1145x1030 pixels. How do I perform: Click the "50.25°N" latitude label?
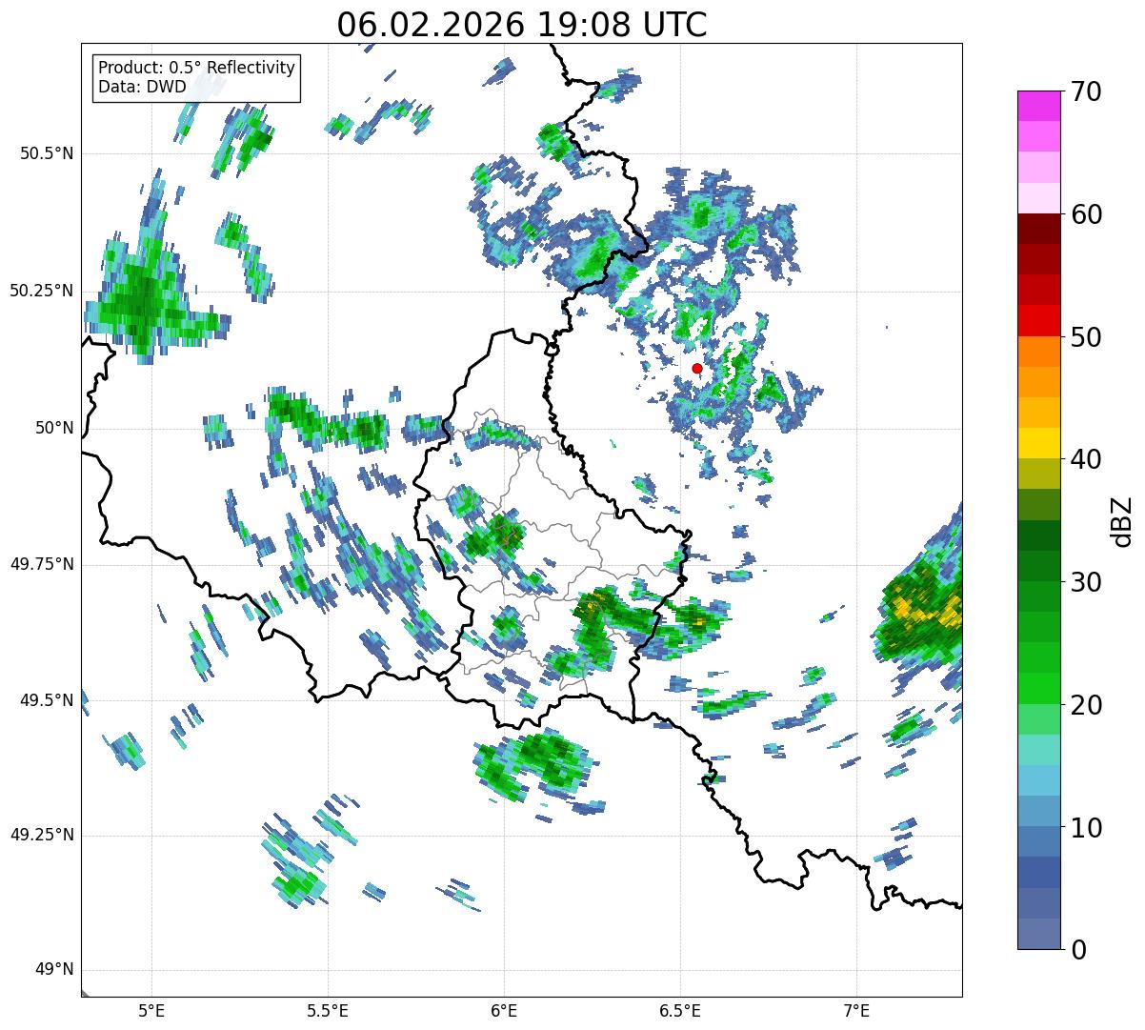pyautogui.click(x=42, y=291)
